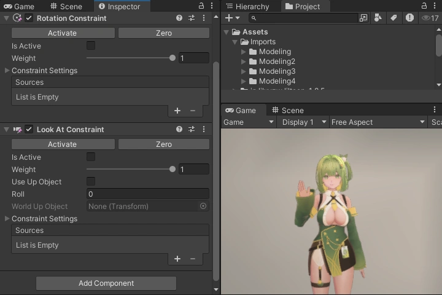This screenshot has height=295, width=442.
Task: Expand Rotation Constraint's Constraint Settings
Action: [7, 70]
